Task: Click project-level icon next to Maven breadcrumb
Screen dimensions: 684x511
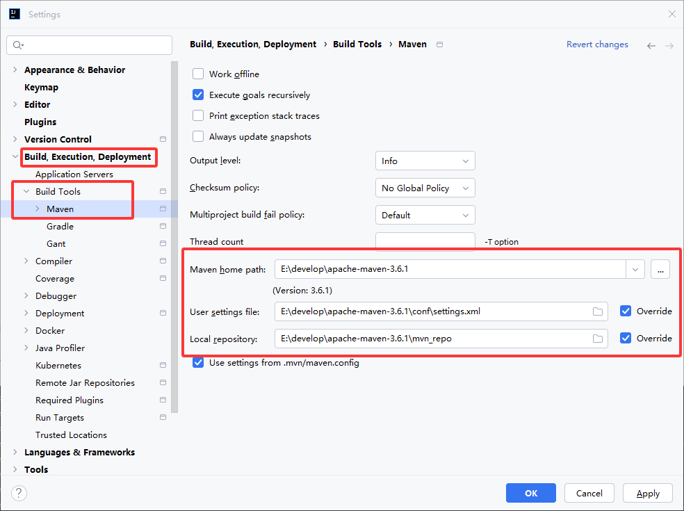Action: tap(440, 44)
